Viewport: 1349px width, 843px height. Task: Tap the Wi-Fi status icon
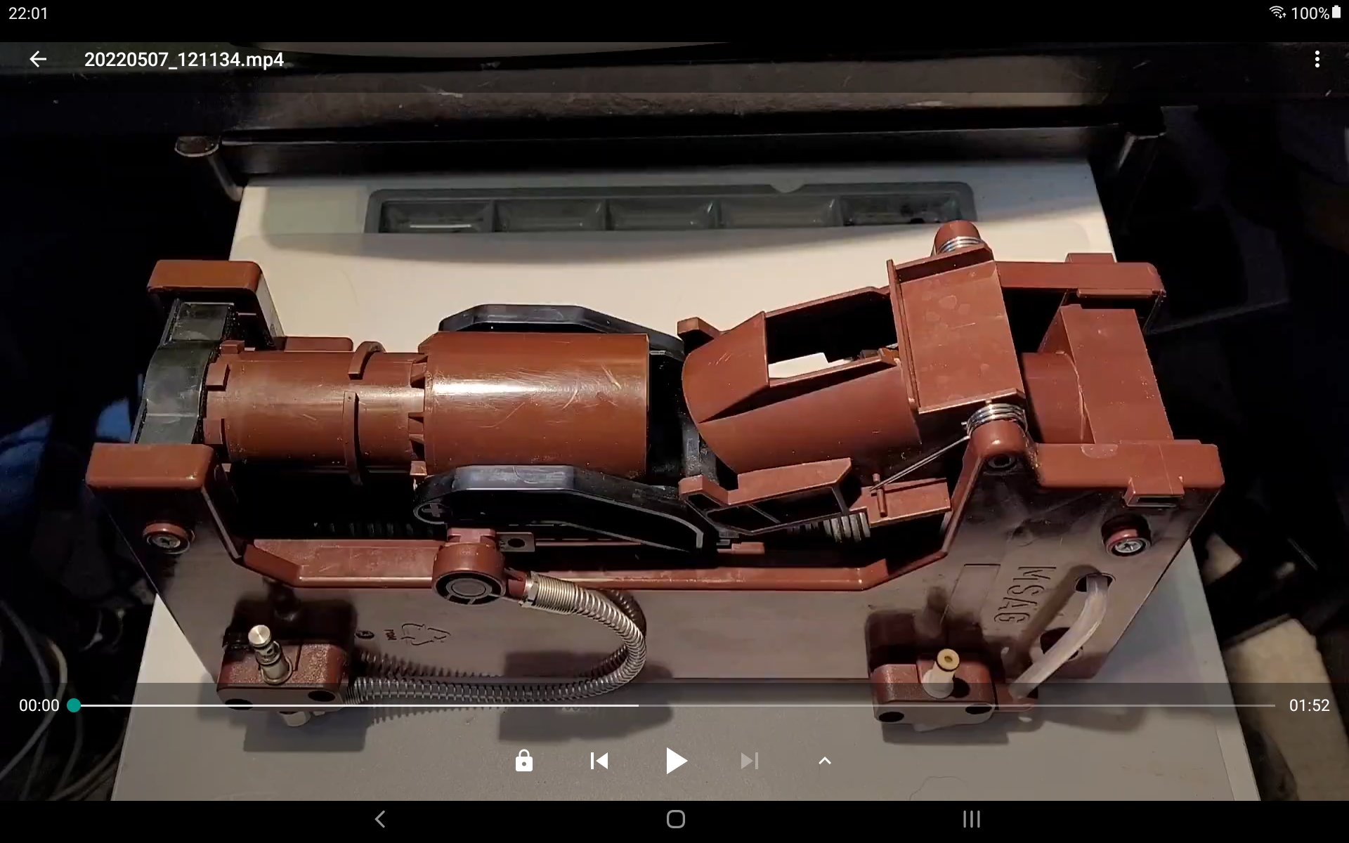1277,13
